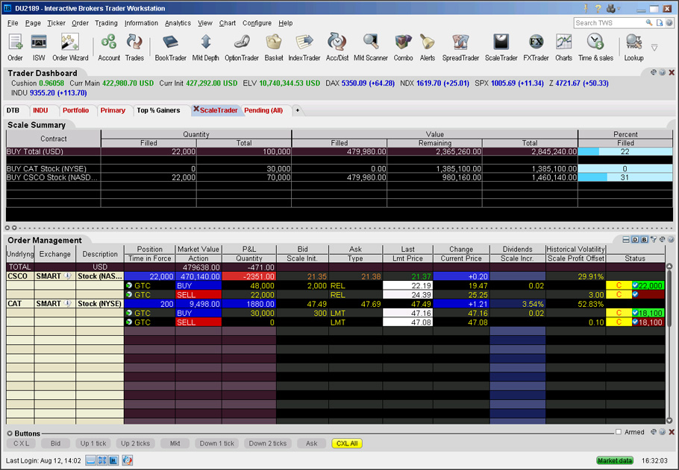The height and width of the screenshot is (470, 679).
Task: Collapse the Buttons panel expander
Action: click(10, 434)
